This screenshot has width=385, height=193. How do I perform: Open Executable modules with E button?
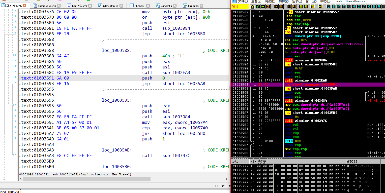point(334,7)
